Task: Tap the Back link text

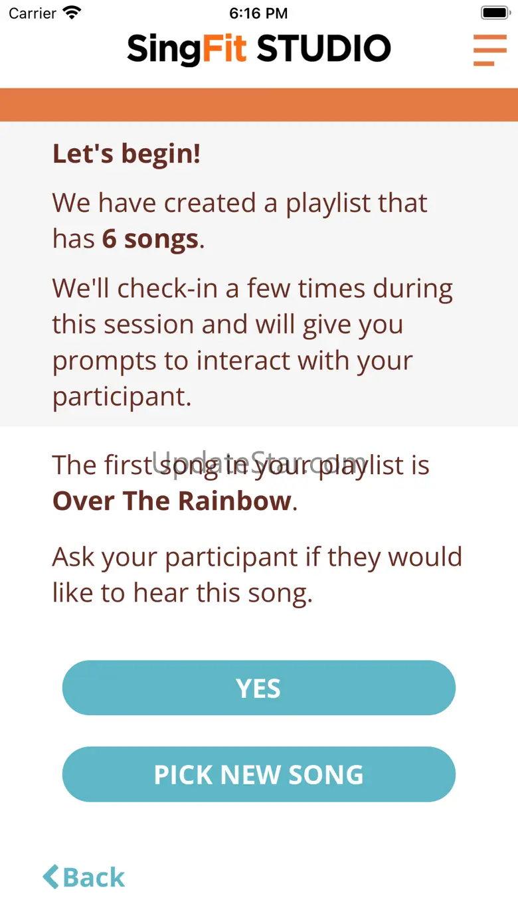Action: (x=94, y=877)
